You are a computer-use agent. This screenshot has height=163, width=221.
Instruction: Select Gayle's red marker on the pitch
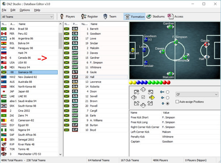click(x=206, y=44)
